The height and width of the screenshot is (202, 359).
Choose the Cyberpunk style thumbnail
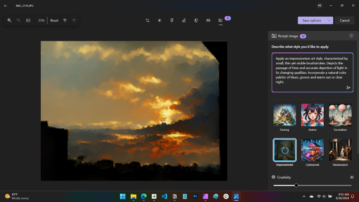coord(312,150)
